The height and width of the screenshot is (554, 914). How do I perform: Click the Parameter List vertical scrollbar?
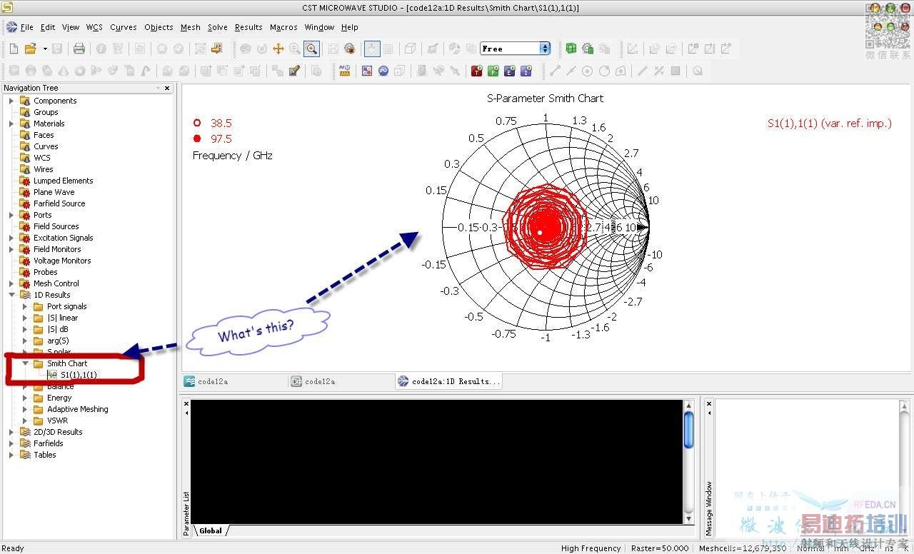click(x=688, y=461)
